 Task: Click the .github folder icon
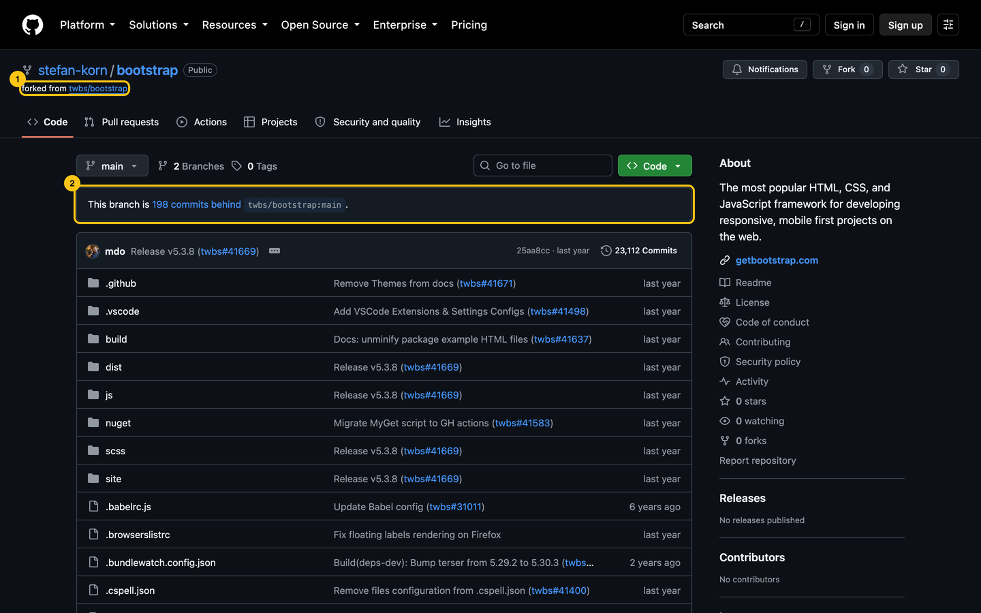tap(93, 283)
